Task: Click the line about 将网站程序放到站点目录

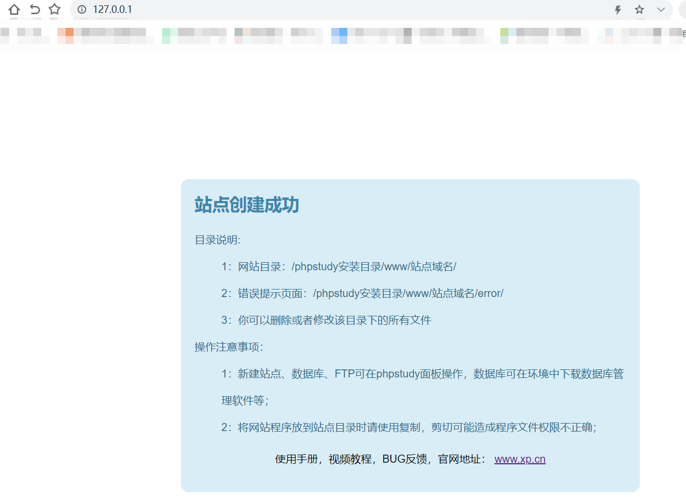Action: tap(409, 427)
